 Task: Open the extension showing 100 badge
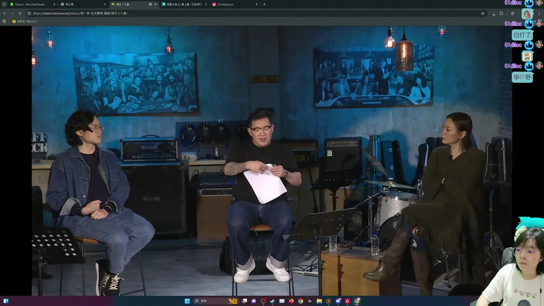[493, 14]
